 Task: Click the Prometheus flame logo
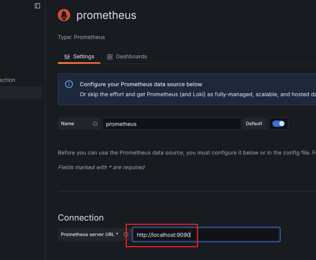coord(64,15)
